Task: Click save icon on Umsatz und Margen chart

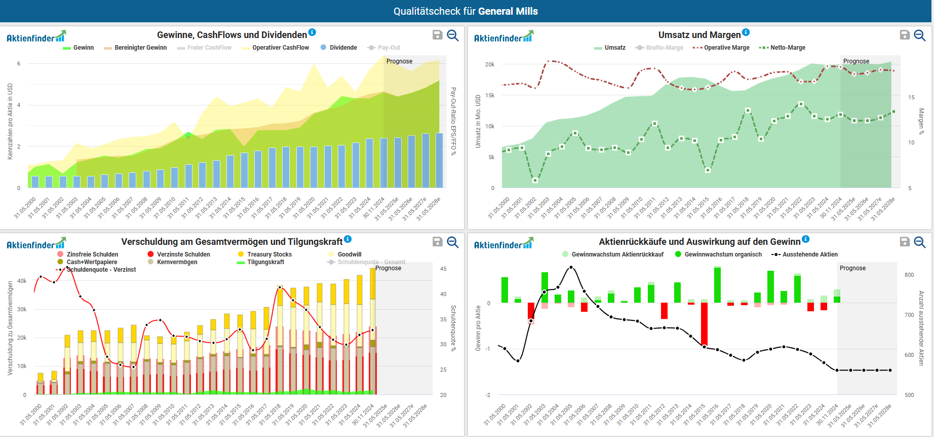Action: tap(905, 35)
